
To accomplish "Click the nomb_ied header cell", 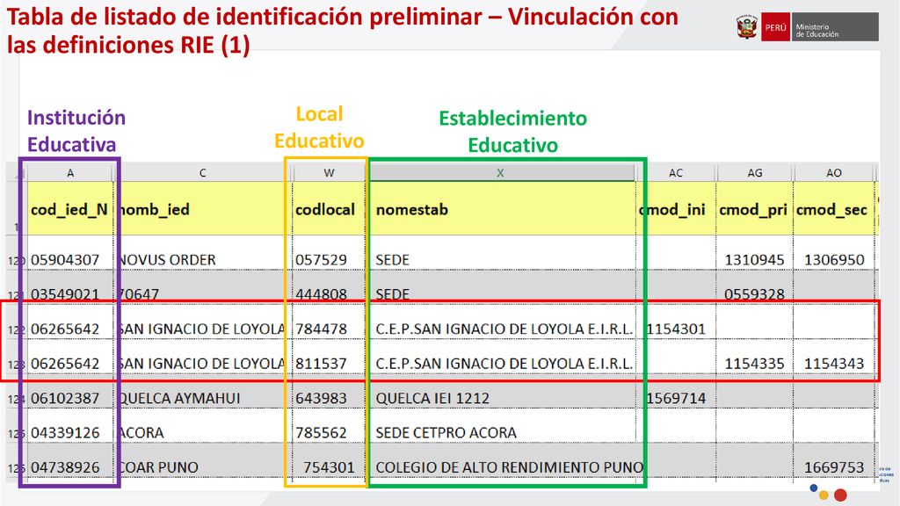I will (x=202, y=208).
